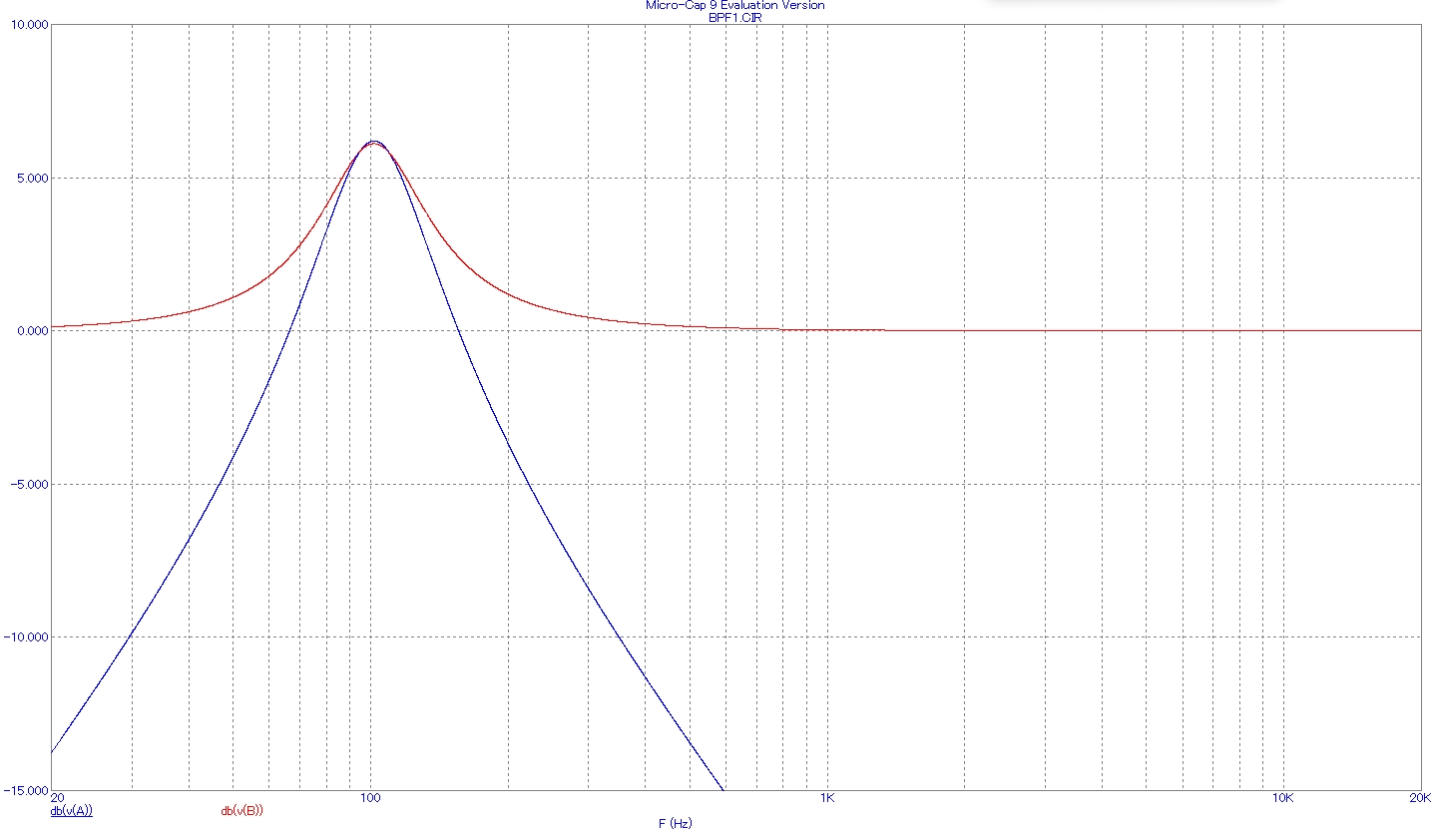Click the 'F (Hz)' x-axis title
Image resolution: width=1433 pixels, height=832 pixels.
tap(676, 824)
